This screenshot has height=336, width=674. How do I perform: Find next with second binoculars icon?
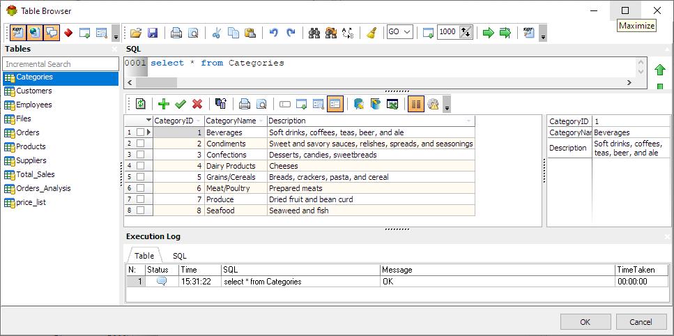[331, 33]
